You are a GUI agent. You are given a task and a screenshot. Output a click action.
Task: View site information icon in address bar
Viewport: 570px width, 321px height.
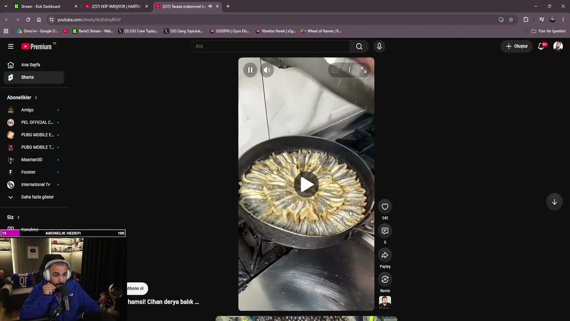pos(52,20)
